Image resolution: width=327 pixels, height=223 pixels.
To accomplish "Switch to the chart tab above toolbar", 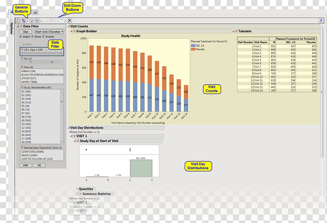I will [35, 13].
